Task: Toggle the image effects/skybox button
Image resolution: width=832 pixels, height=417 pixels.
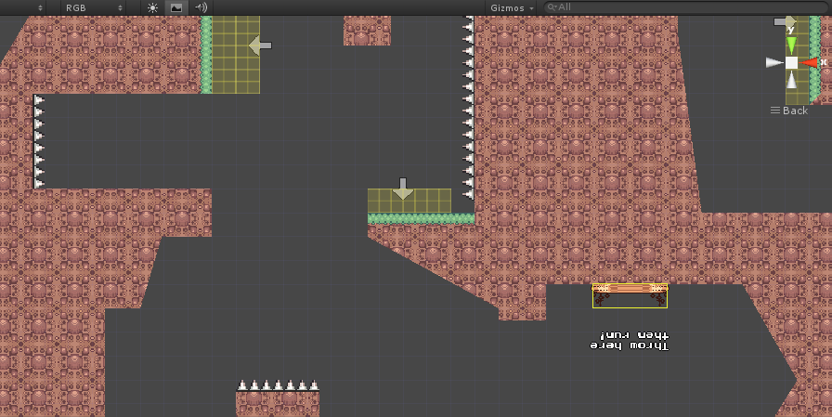Action: 176,7
